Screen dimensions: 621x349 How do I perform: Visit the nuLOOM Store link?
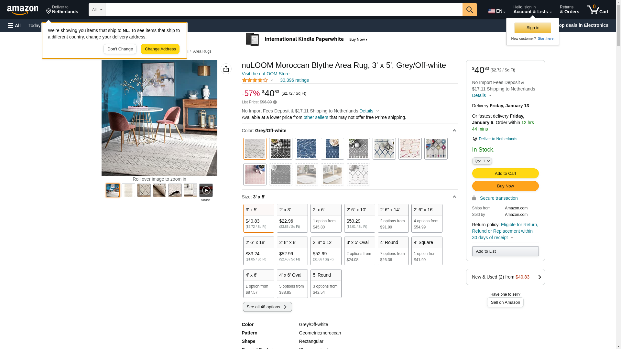(x=265, y=74)
